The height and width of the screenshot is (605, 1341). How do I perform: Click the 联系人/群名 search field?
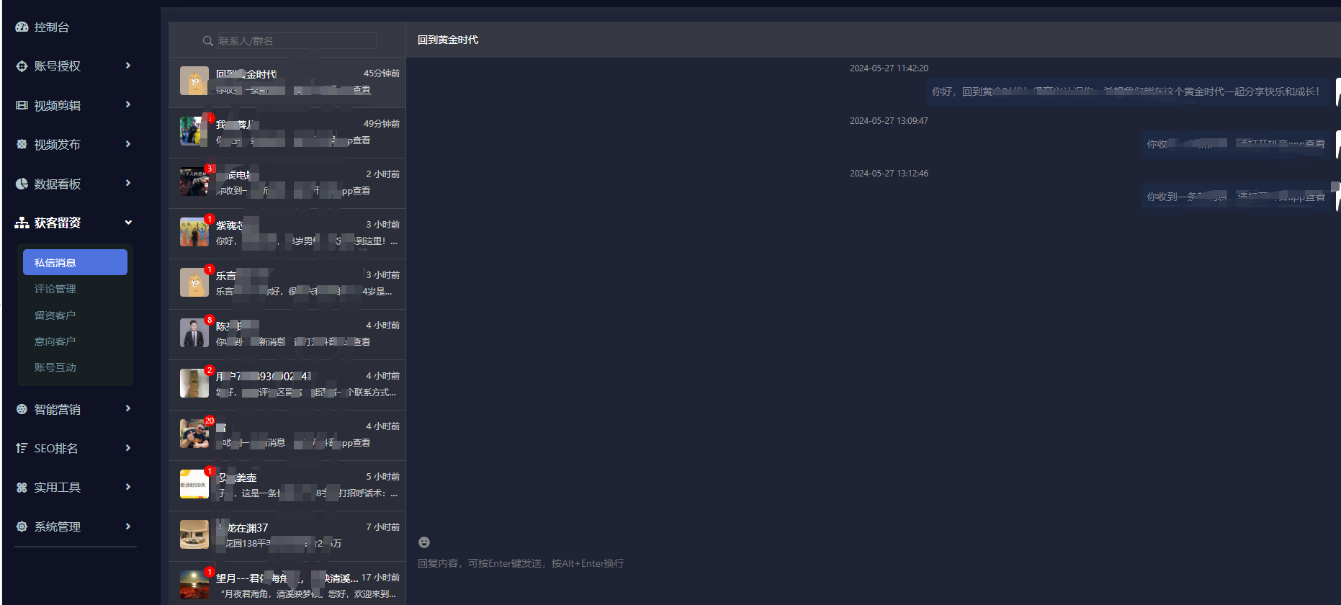click(x=296, y=41)
